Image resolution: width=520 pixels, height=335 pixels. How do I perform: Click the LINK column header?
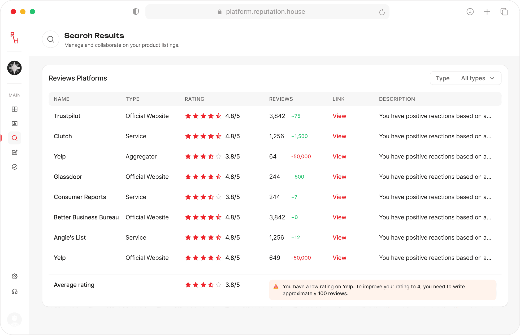pyautogui.click(x=339, y=99)
